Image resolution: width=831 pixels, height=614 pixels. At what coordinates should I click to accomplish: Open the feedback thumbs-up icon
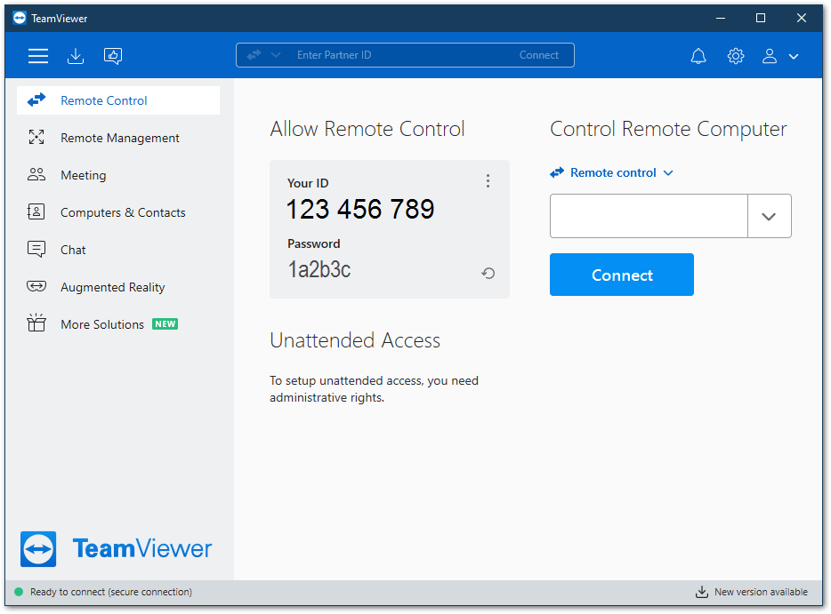(x=113, y=56)
